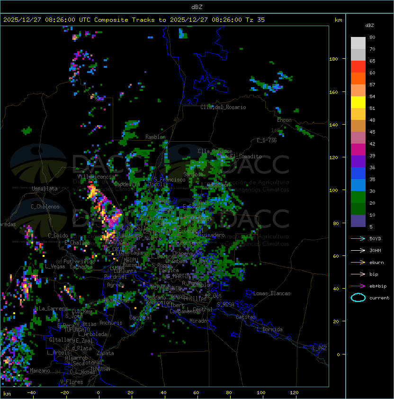The image size is (394, 399).
Task: Select the red swatch in dBZ scale
Action: coord(358,66)
